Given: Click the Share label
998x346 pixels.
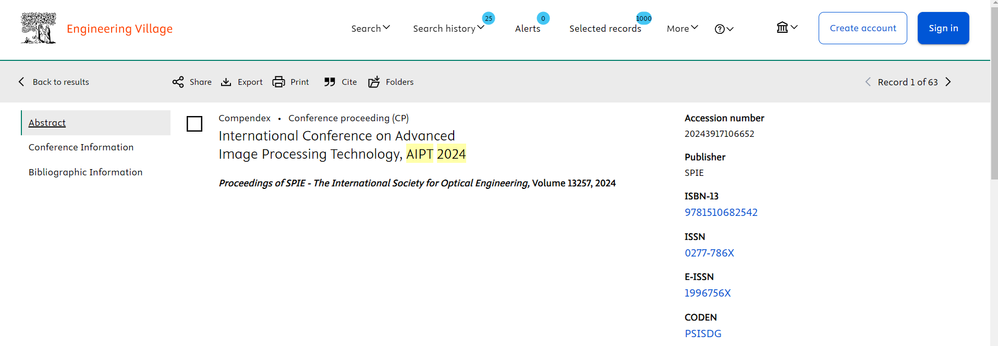Looking at the screenshot, I should point(201,82).
